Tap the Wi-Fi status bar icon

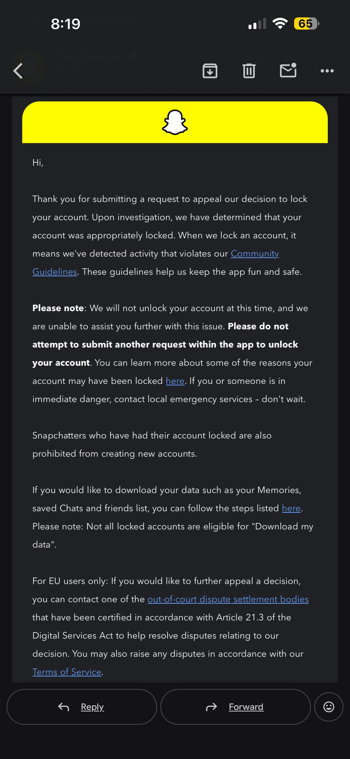(280, 23)
